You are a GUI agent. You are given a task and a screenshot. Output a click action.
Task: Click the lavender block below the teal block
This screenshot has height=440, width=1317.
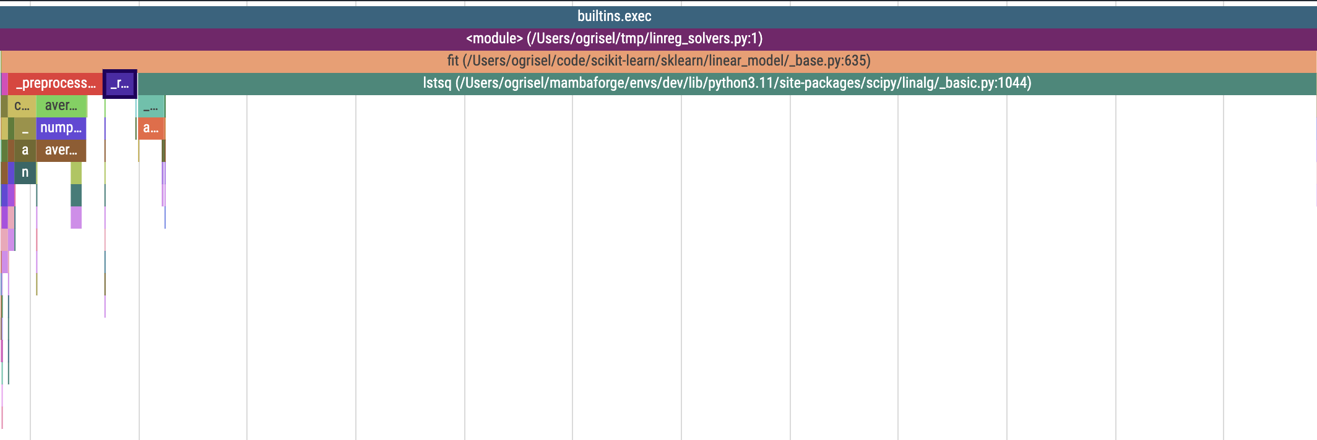pyautogui.click(x=76, y=217)
